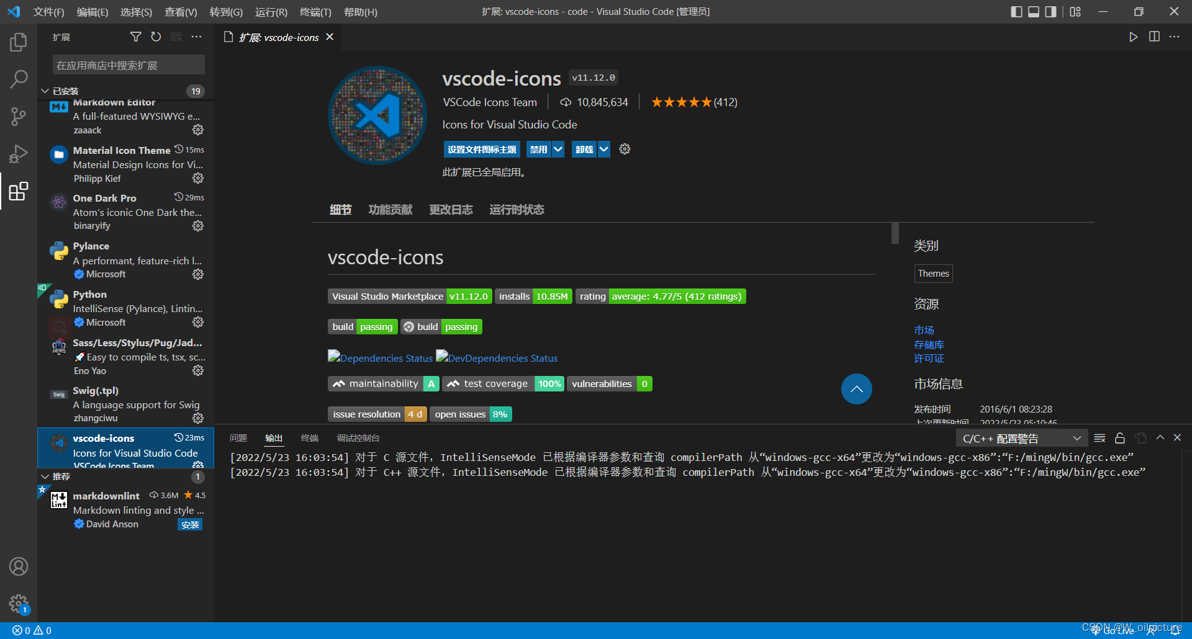Open the 终端(T) menu
The image size is (1192, 639).
pos(315,12)
